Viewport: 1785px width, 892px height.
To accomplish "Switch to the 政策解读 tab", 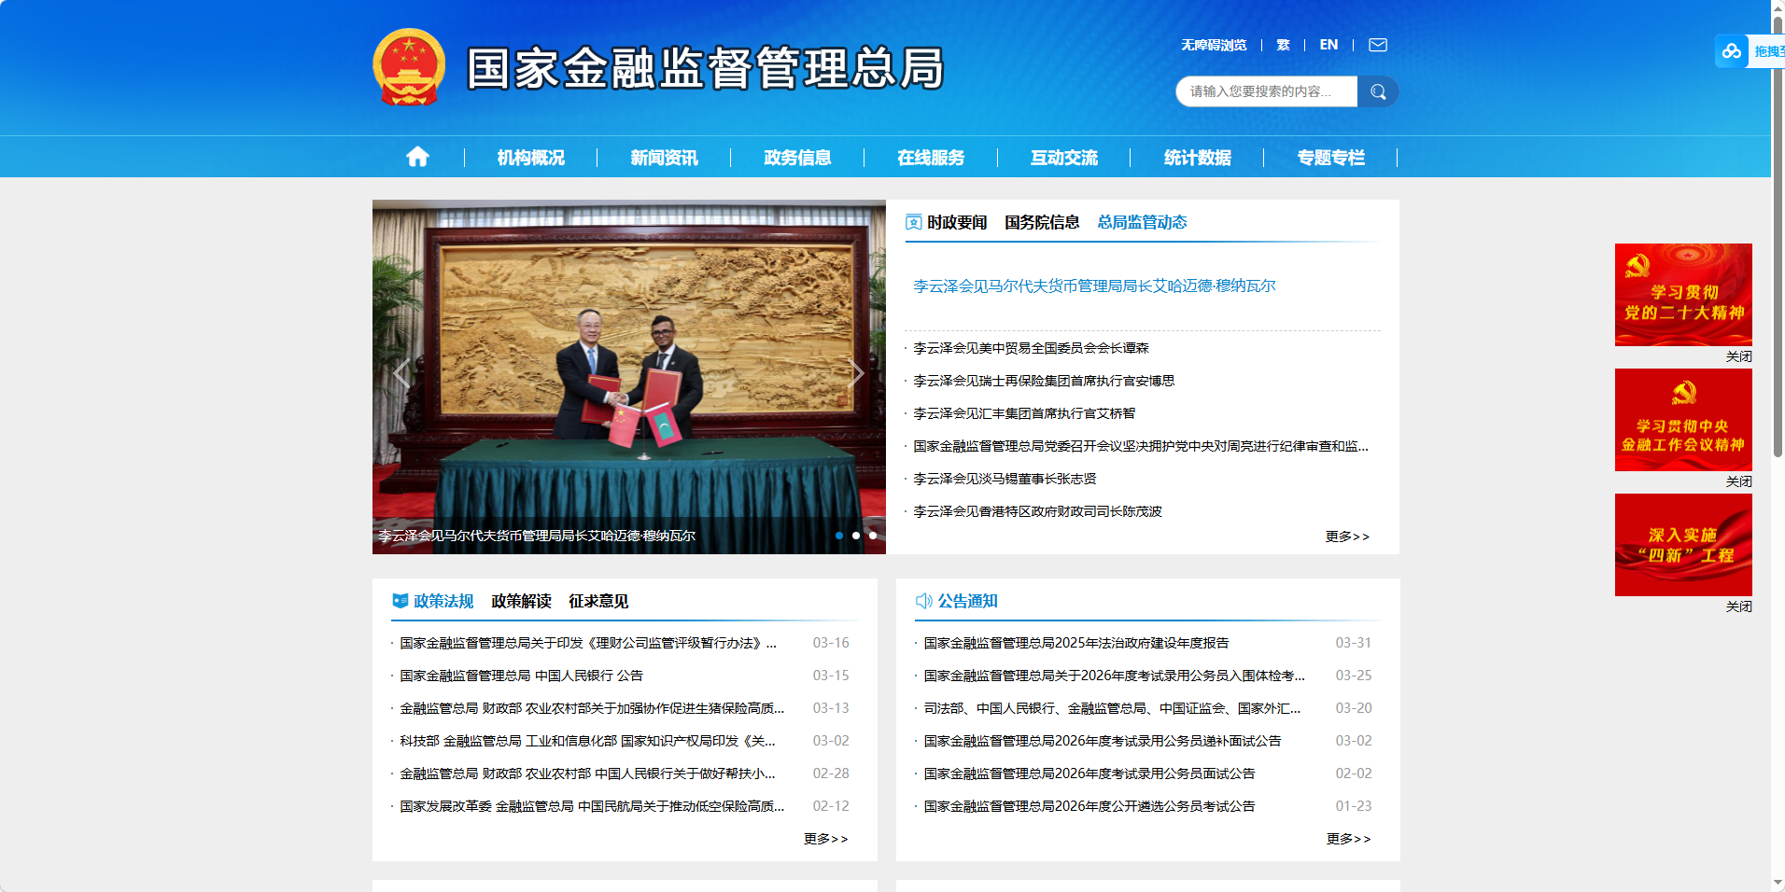I will pos(521,601).
